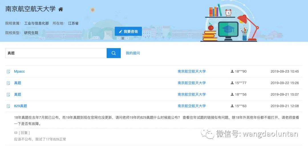Click the question text starting with 18年真题在去年7月

pos(157,121)
